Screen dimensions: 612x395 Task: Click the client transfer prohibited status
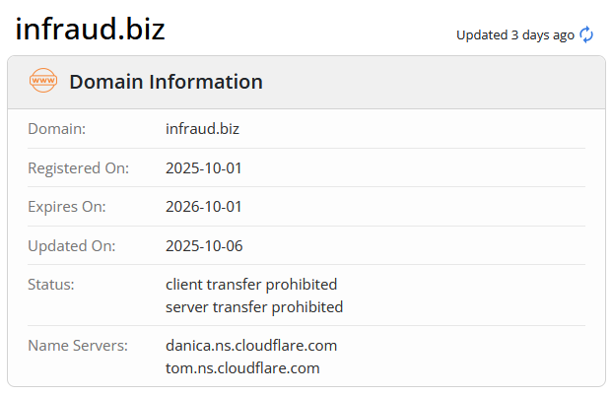pos(251,285)
